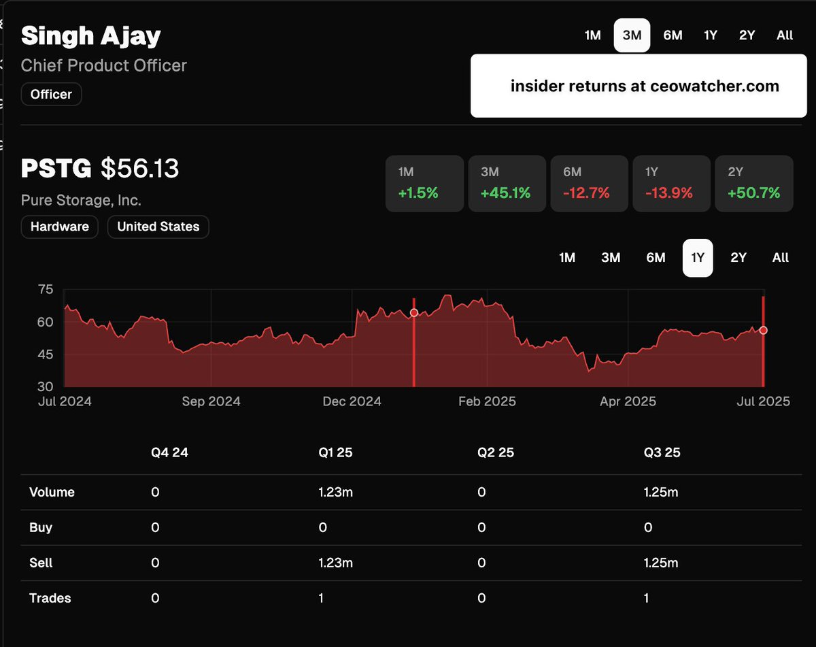The image size is (816, 647).
Task: Open the 2Y +50.7% return card
Action: (x=754, y=184)
